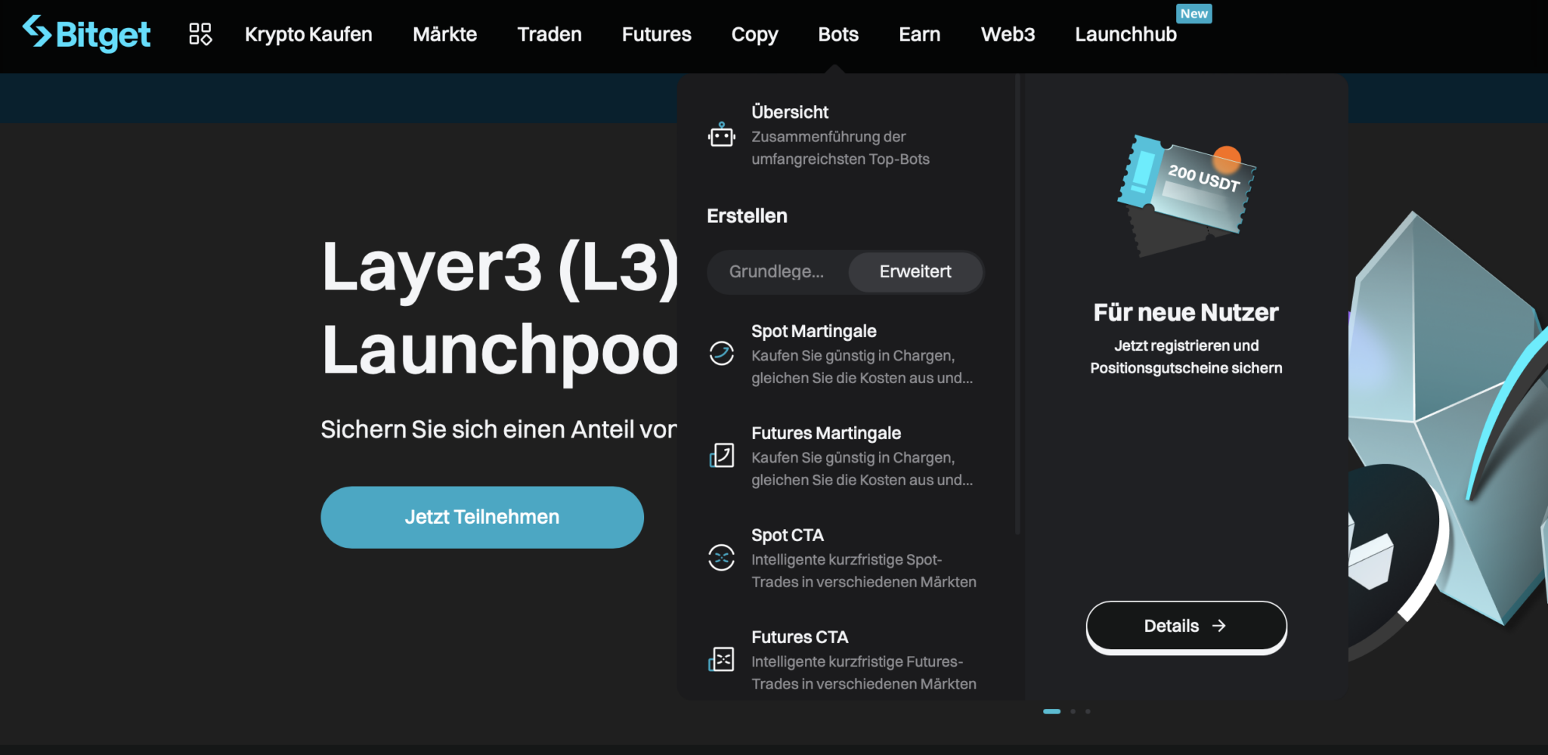Click the dropdown panel scrollbar
This screenshot has width=1548, height=755.
pos(1018,302)
